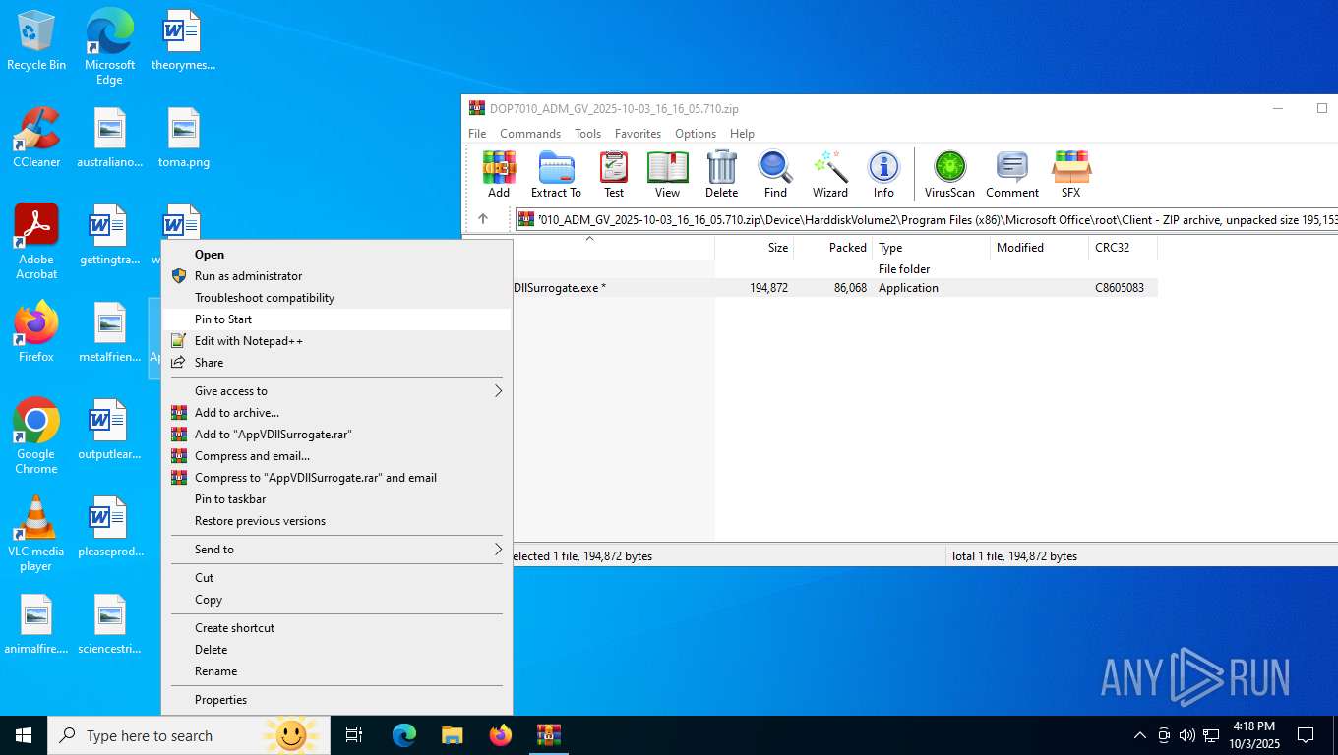The height and width of the screenshot is (755, 1338).
Task: Click the View toolbar icon
Action: 667,175
